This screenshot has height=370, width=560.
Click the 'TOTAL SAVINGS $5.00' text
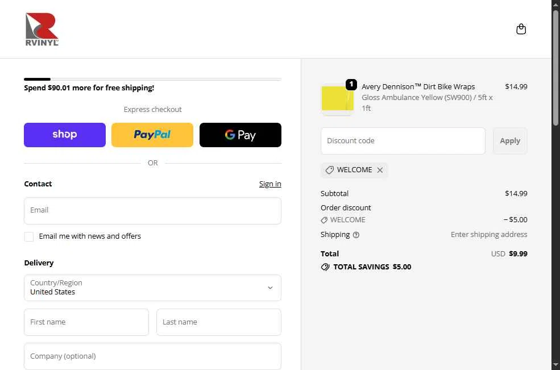[372, 267]
